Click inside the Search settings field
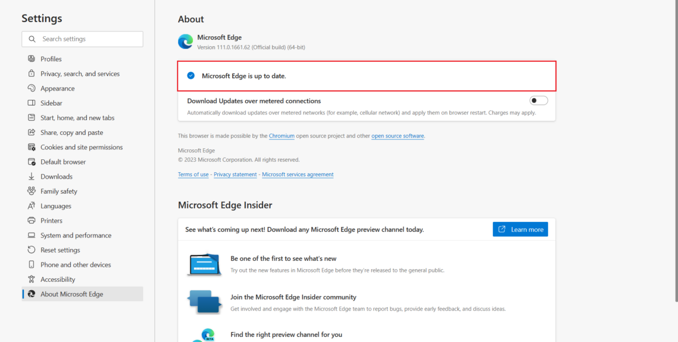Image resolution: width=678 pixels, height=342 pixels. 82,39
